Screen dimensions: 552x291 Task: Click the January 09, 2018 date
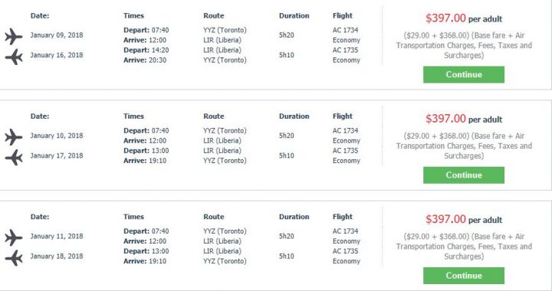point(57,35)
